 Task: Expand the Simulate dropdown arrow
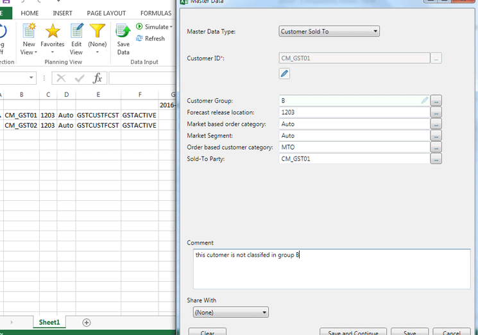[171, 27]
